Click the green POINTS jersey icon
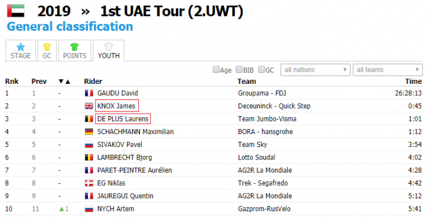This screenshot has height=219, width=429. [74, 47]
